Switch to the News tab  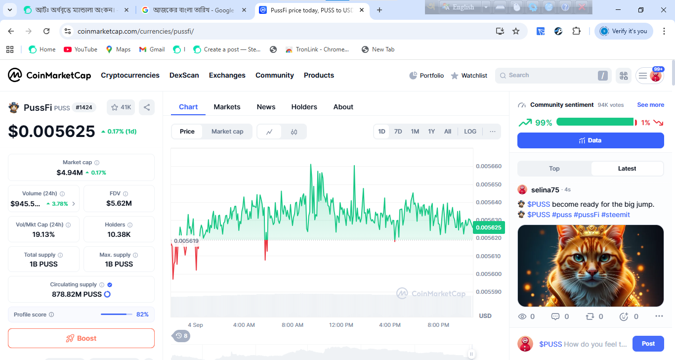point(266,107)
